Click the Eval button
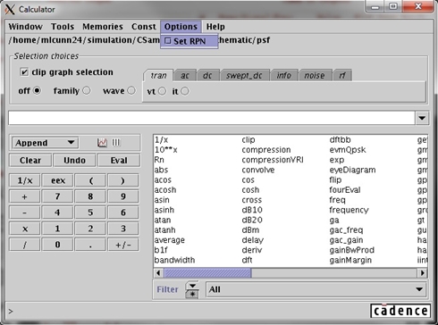 click(119, 161)
